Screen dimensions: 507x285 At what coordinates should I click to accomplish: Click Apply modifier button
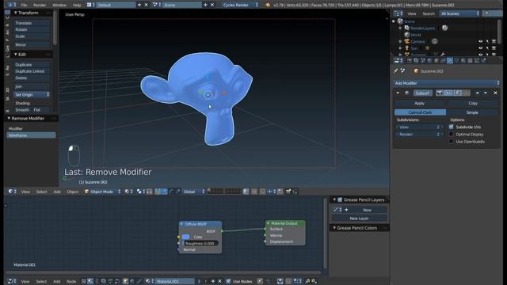pos(419,103)
